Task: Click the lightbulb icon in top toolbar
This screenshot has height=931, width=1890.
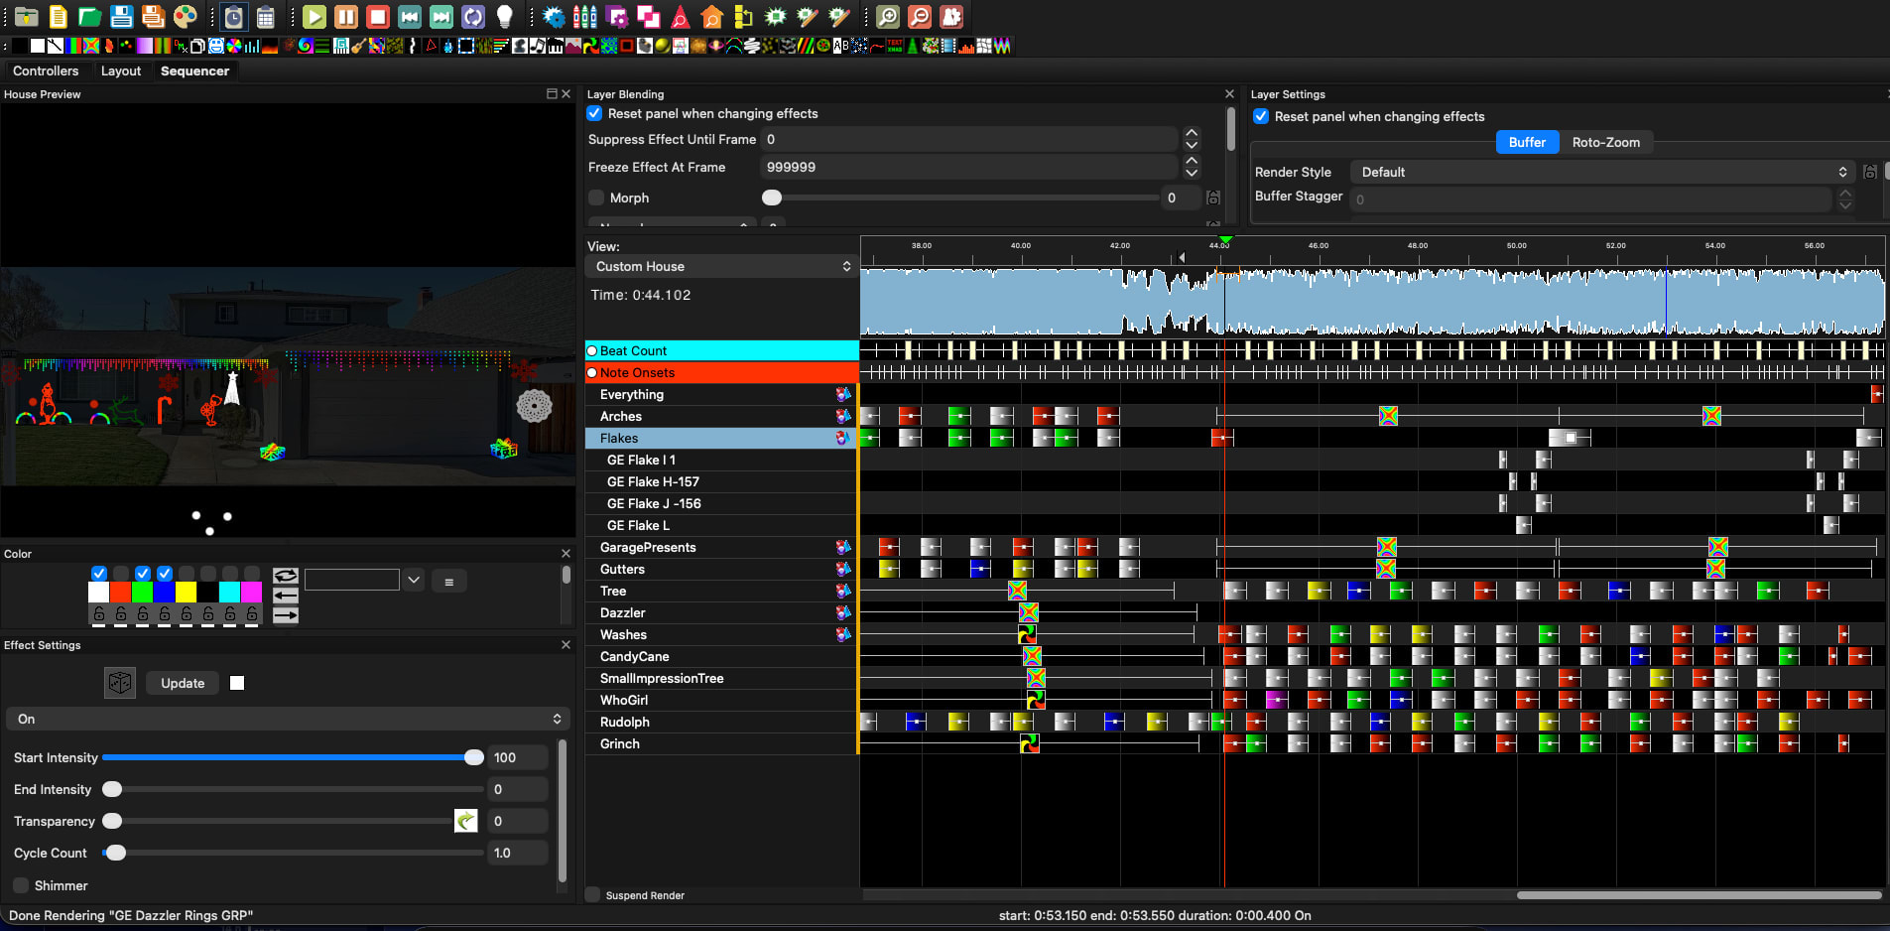Action: click(505, 17)
